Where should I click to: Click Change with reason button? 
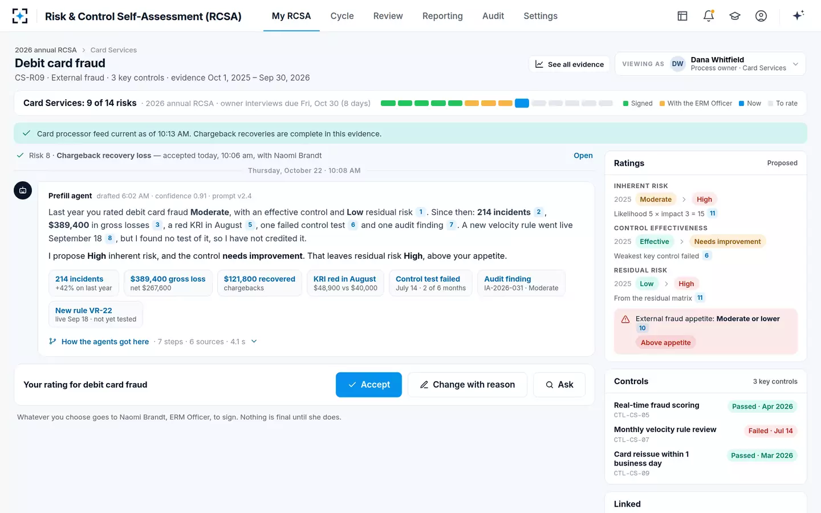pyautogui.click(x=468, y=385)
